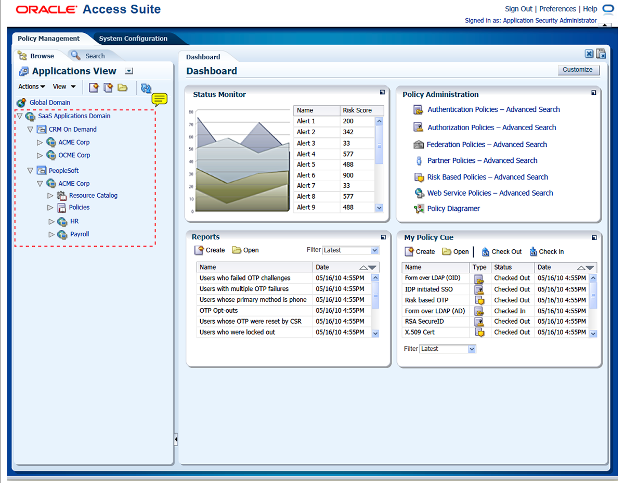
Task: Collapse the PeopleSoft node
Action: pos(30,171)
